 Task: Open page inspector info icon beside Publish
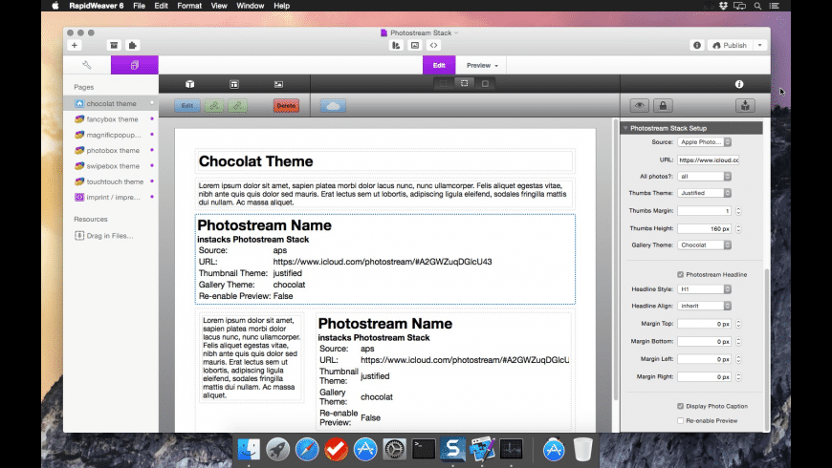(x=697, y=46)
